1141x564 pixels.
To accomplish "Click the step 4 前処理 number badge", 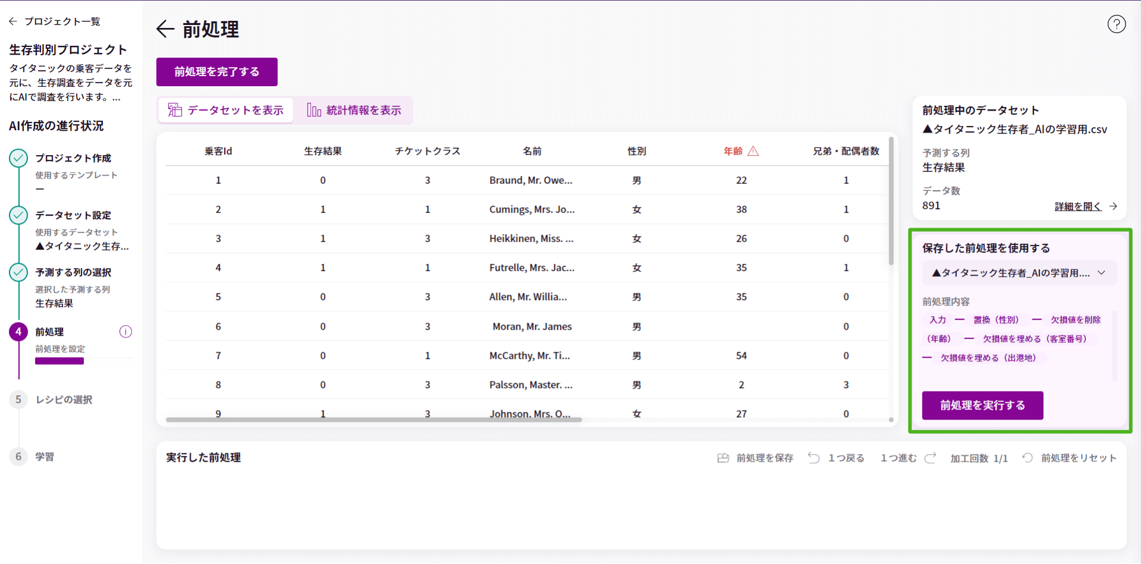I will click(18, 332).
